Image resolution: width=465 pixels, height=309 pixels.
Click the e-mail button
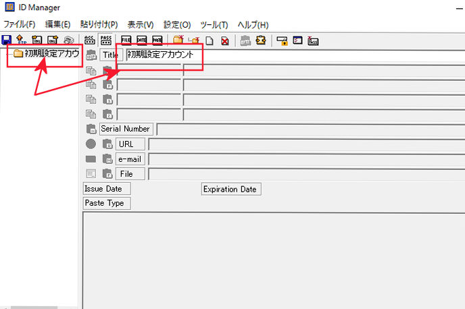130,159
